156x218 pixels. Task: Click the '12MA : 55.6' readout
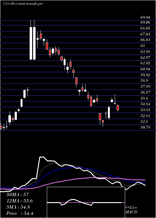(20, 201)
